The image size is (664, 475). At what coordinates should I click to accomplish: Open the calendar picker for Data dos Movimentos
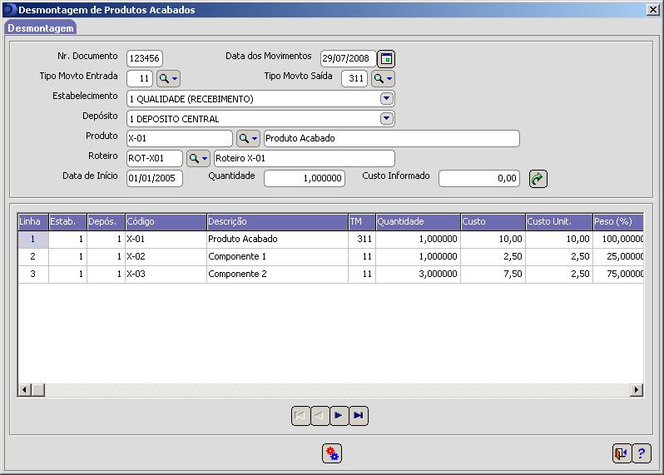coord(386,58)
